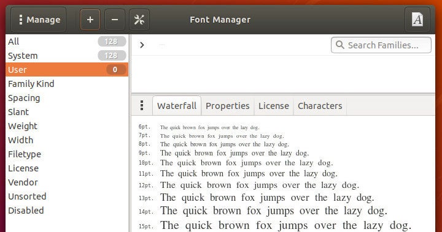Switch to the Waterfall tab
Screen dimensions: 442x232
coord(177,106)
